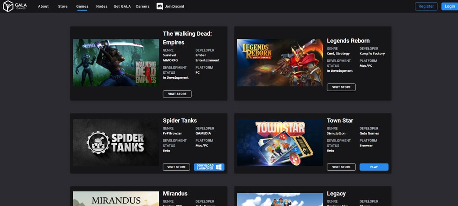This screenshot has height=206, width=458.
Task: Click The Walking Dead: Empires title
Action: (x=187, y=38)
